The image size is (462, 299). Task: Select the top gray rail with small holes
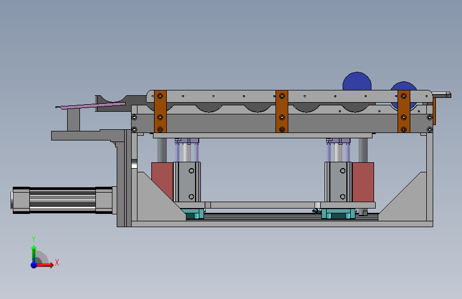pos(289,96)
